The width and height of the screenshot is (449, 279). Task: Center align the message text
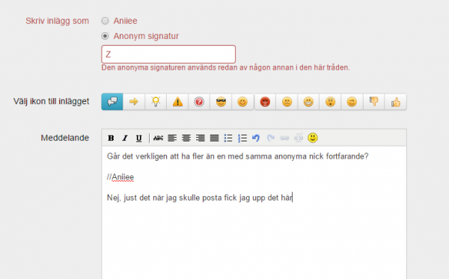click(x=186, y=138)
